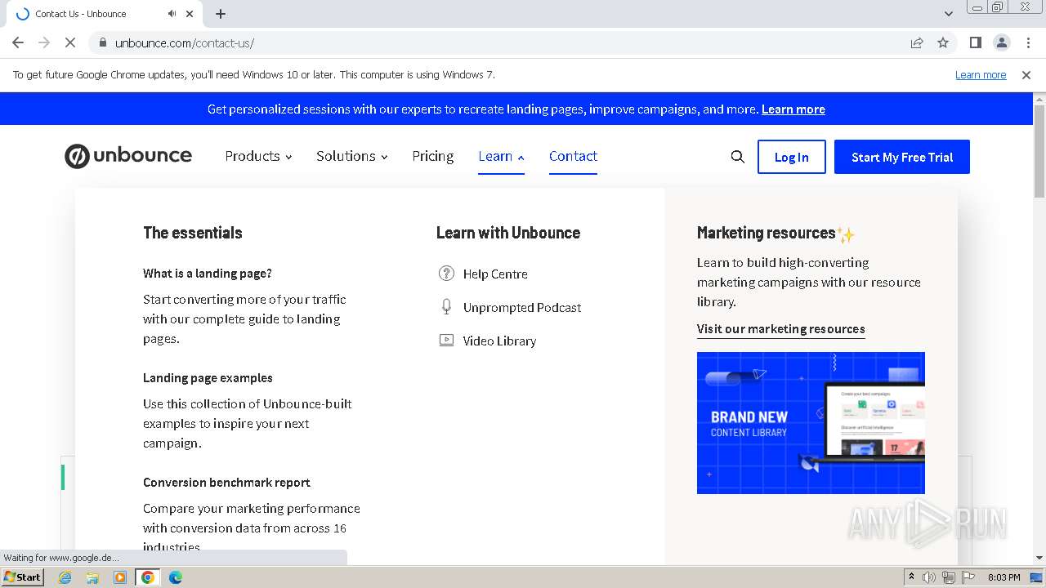Open Conversion benchmark report link

click(226, 482)
